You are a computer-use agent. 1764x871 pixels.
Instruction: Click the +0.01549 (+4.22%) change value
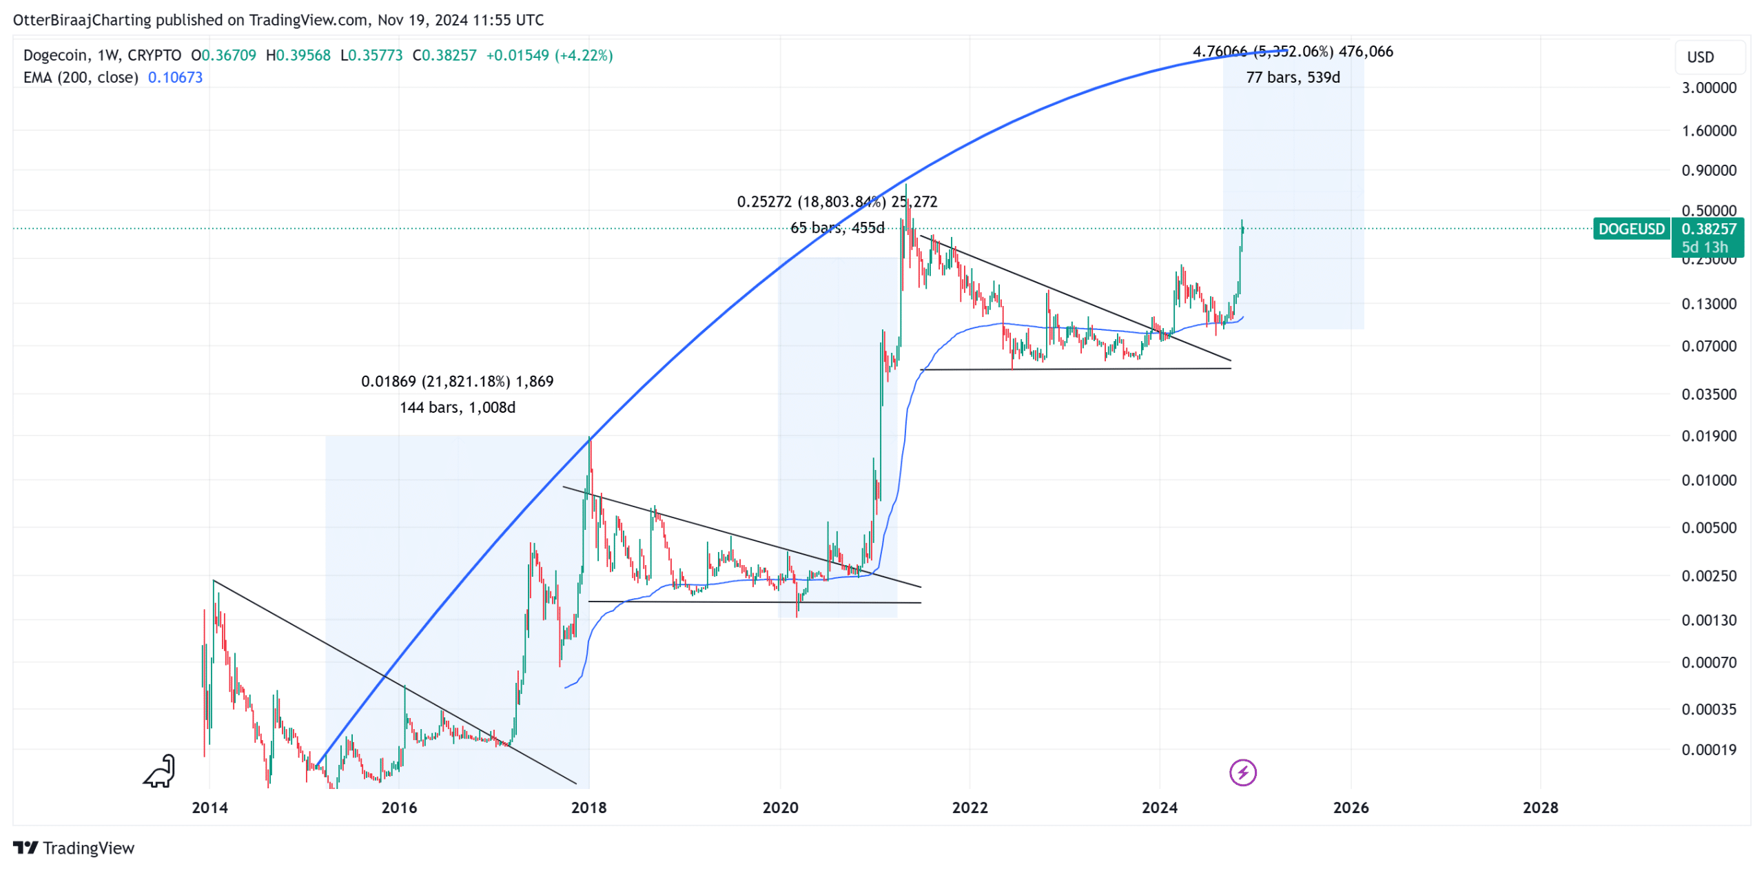[x=549, y=55]
